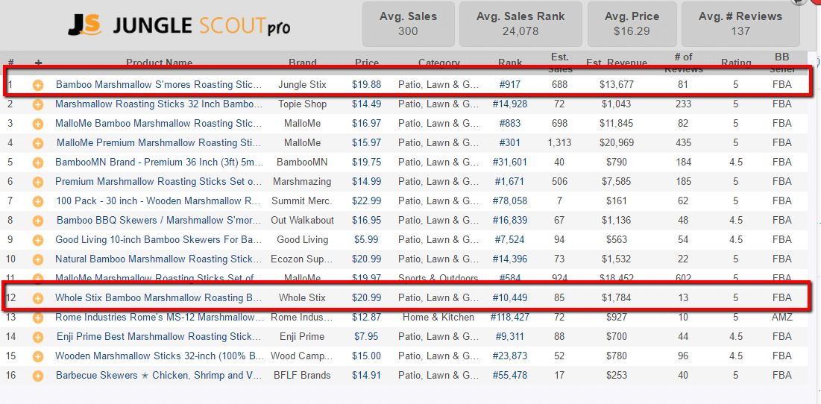The width and height of the screenshot is (821, 404).
Task: Click the $13,677 revenue cell
Action: (617, 85)
